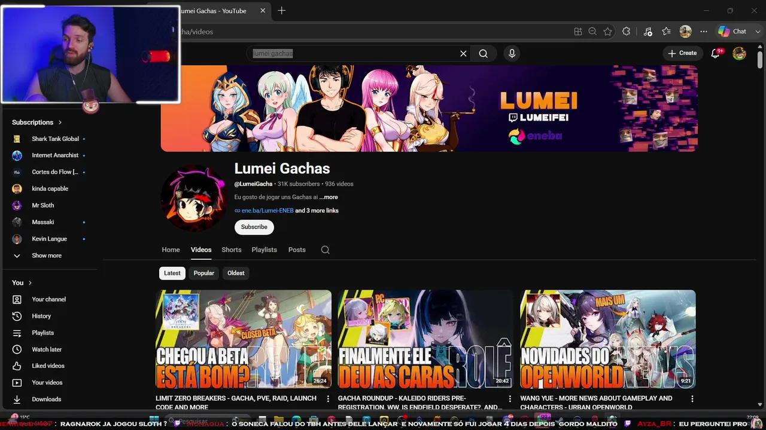Open the Limit Zero Breakers video thumbnail
The image size is (766, 430).
(244, 339)
